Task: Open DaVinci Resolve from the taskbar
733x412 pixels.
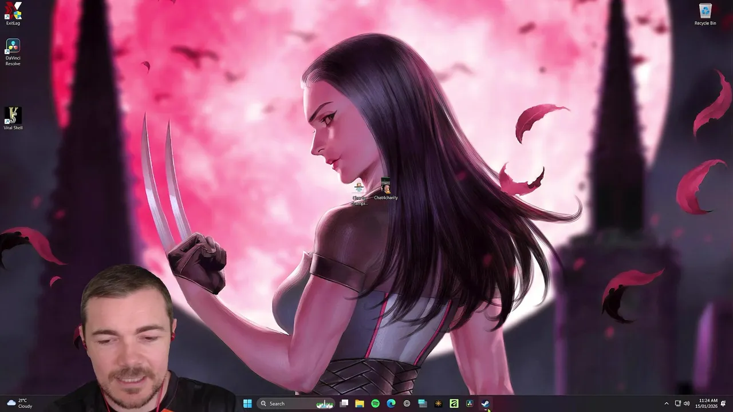Action: pyautogui.click(x=470, y=403)
